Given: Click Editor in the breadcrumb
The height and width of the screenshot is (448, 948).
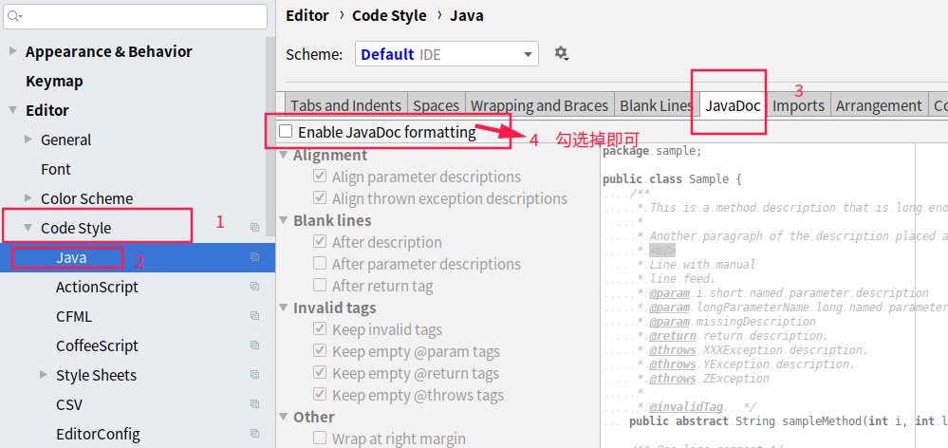Looking at the screenshot, I should point(307,16).
